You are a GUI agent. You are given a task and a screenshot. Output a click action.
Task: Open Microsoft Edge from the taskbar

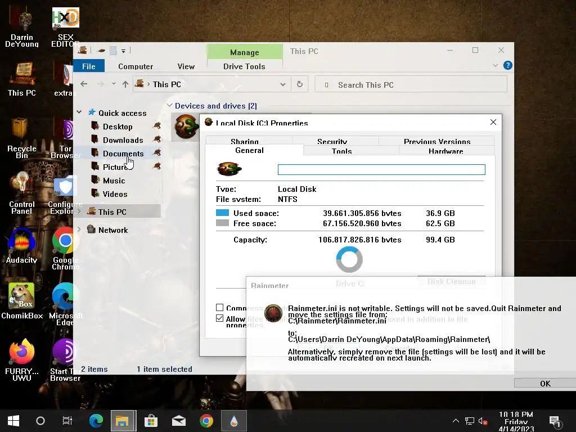coord(96,421)
